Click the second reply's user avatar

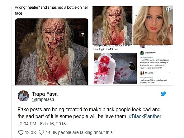click(142, 73)
